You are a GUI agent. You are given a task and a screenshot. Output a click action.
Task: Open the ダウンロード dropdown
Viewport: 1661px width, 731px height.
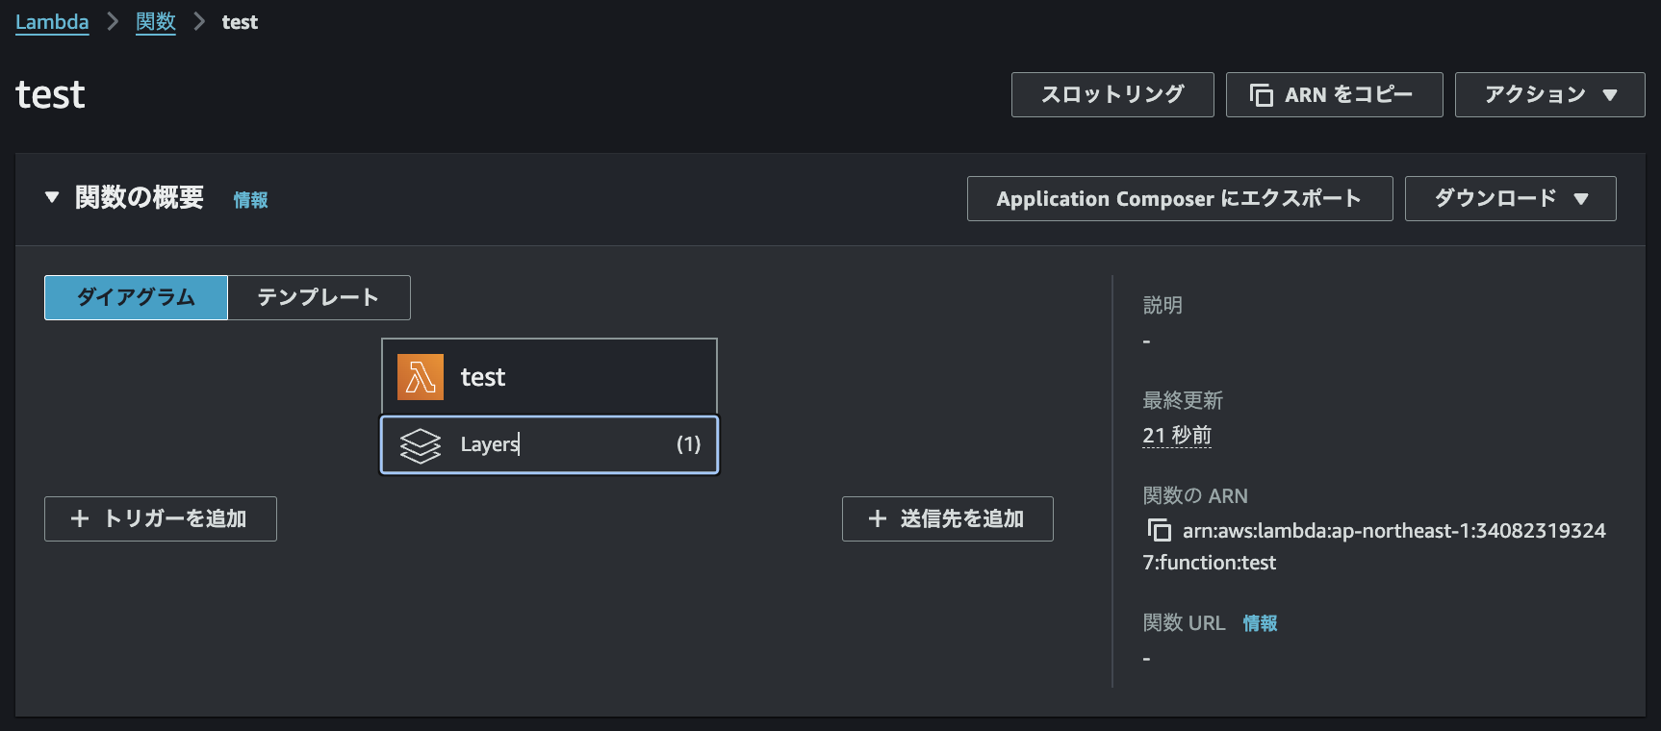click(1510, 198)
